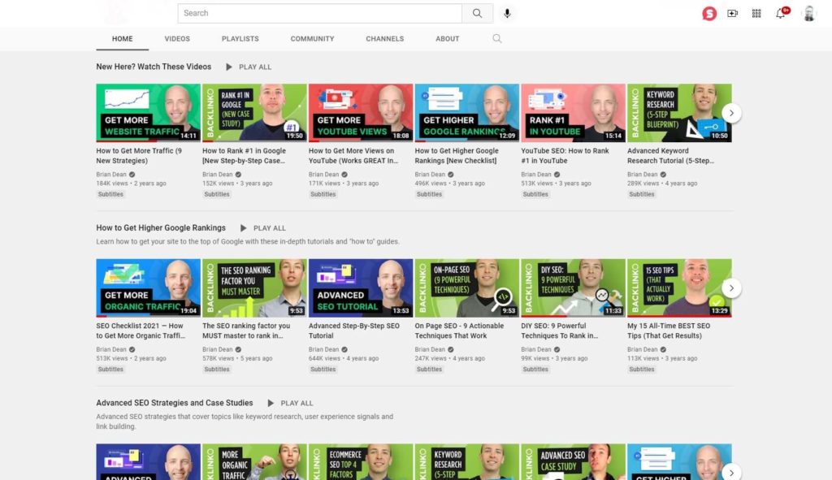
Task: Open Keyword Research 5-step blueprint 10:50 thumbnail
Action: [x=679, y=113]
